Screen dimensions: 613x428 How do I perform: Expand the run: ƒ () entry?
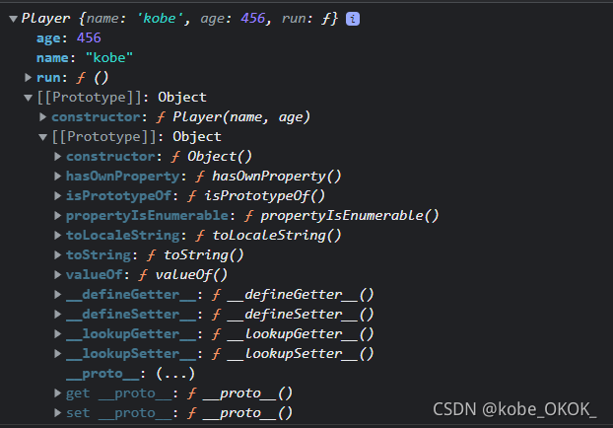(29, 78)
